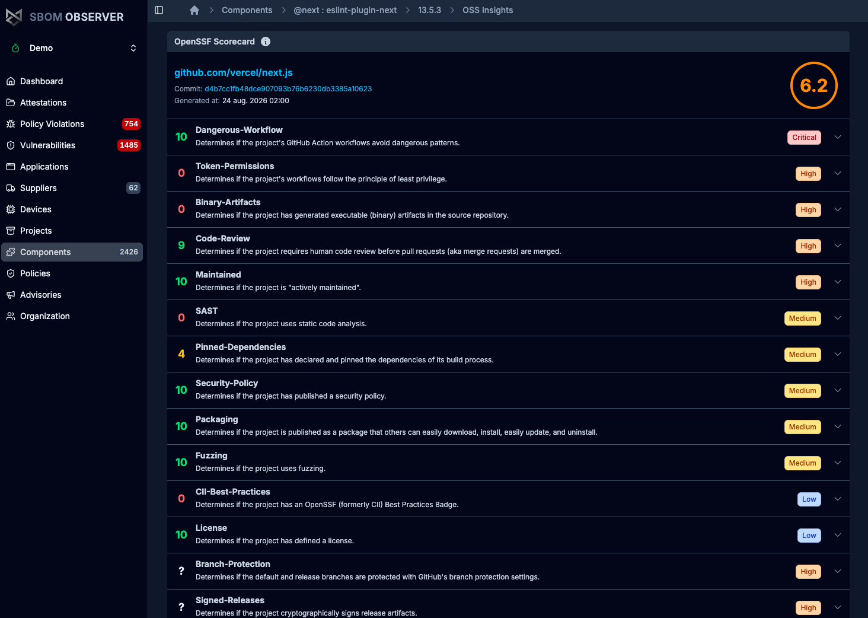The width and height of the screenshot is (868, 618).
Task: Open github.com/vercel/next.js repository link
Action: point(234,72)
